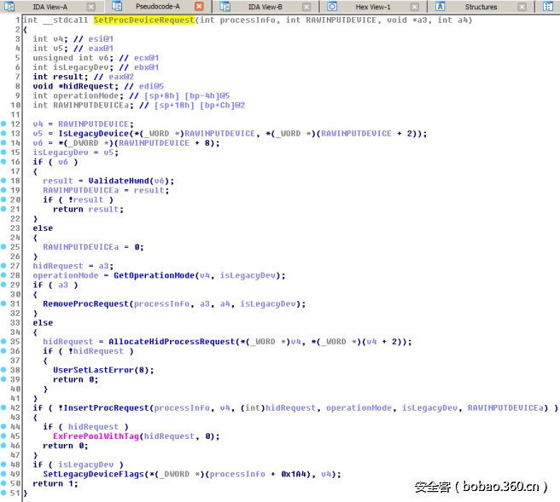Toggle breakpoint dot on line 45
This screenshot has width=560, height=502.
3,436
